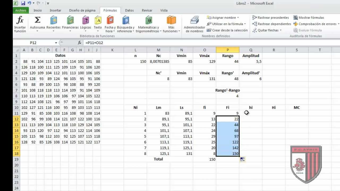
Task: Open the Auto Fill Options smart tag
Action: [242, 159]
